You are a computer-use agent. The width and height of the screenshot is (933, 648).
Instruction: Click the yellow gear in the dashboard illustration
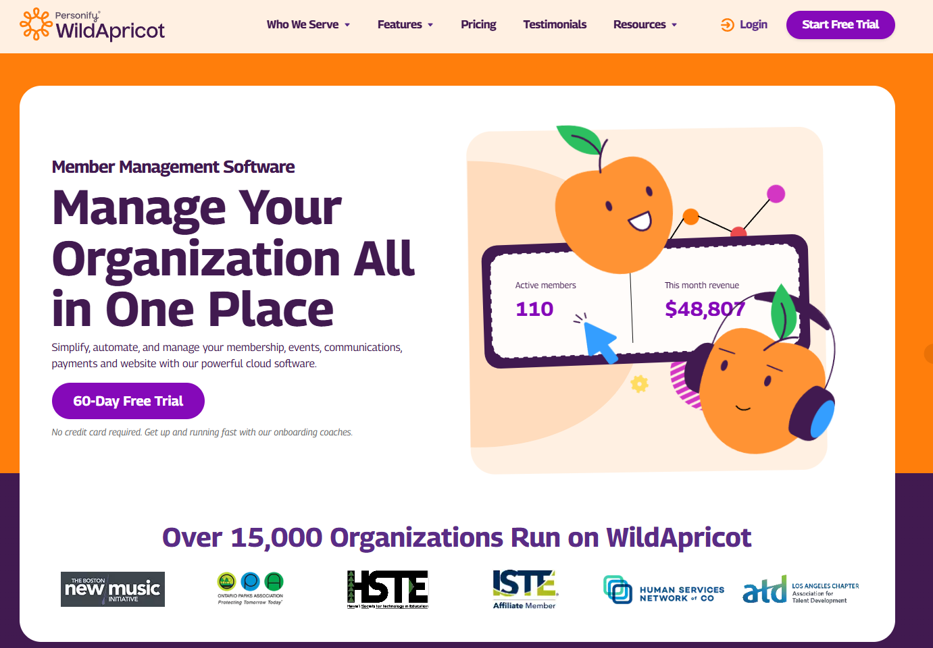point(638,383)
